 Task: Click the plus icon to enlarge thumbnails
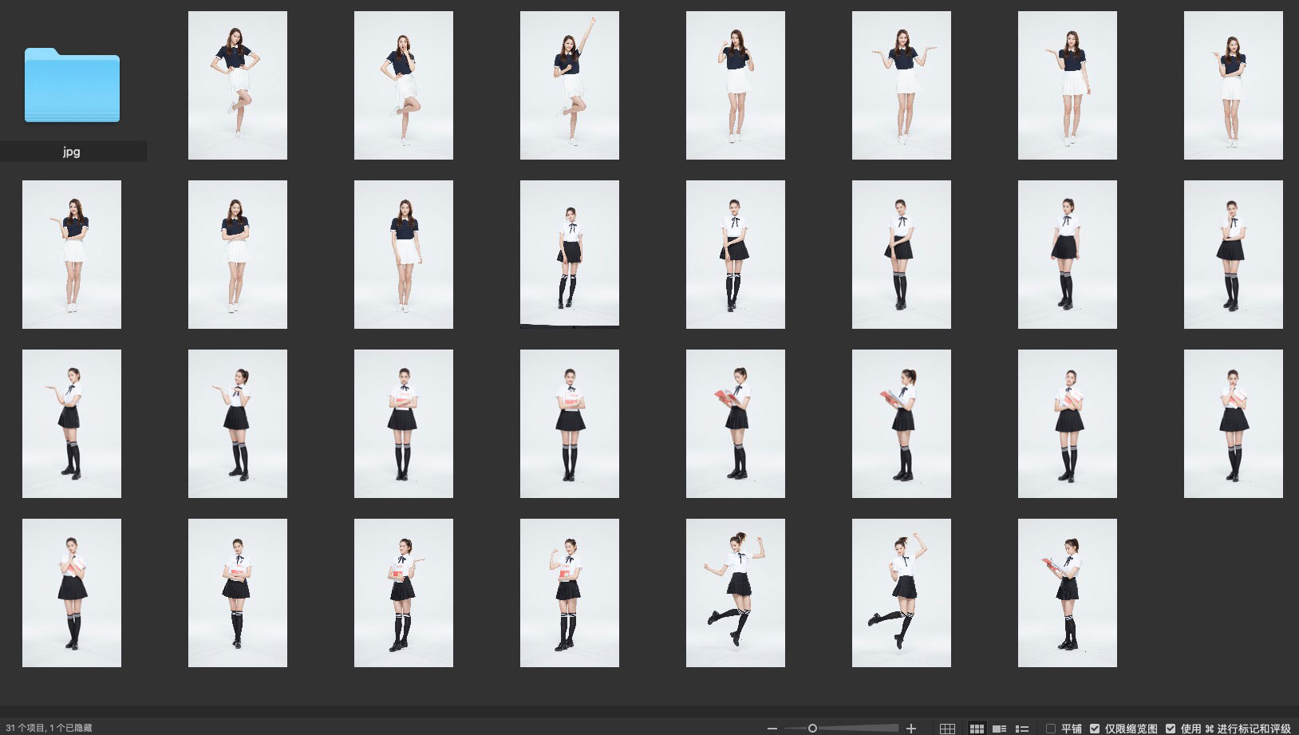(911, 729)
